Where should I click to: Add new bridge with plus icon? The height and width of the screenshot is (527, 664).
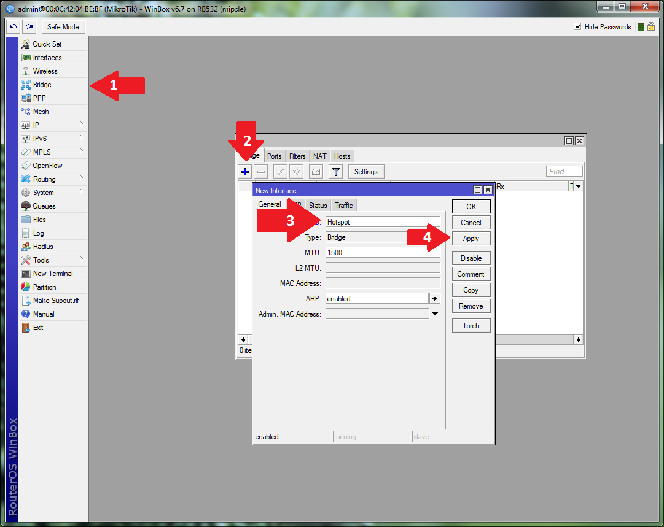244,172
